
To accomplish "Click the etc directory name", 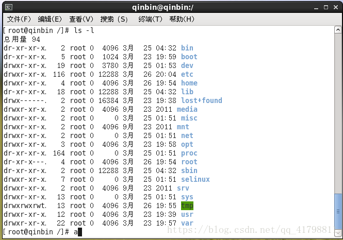I will coord(187,74).
